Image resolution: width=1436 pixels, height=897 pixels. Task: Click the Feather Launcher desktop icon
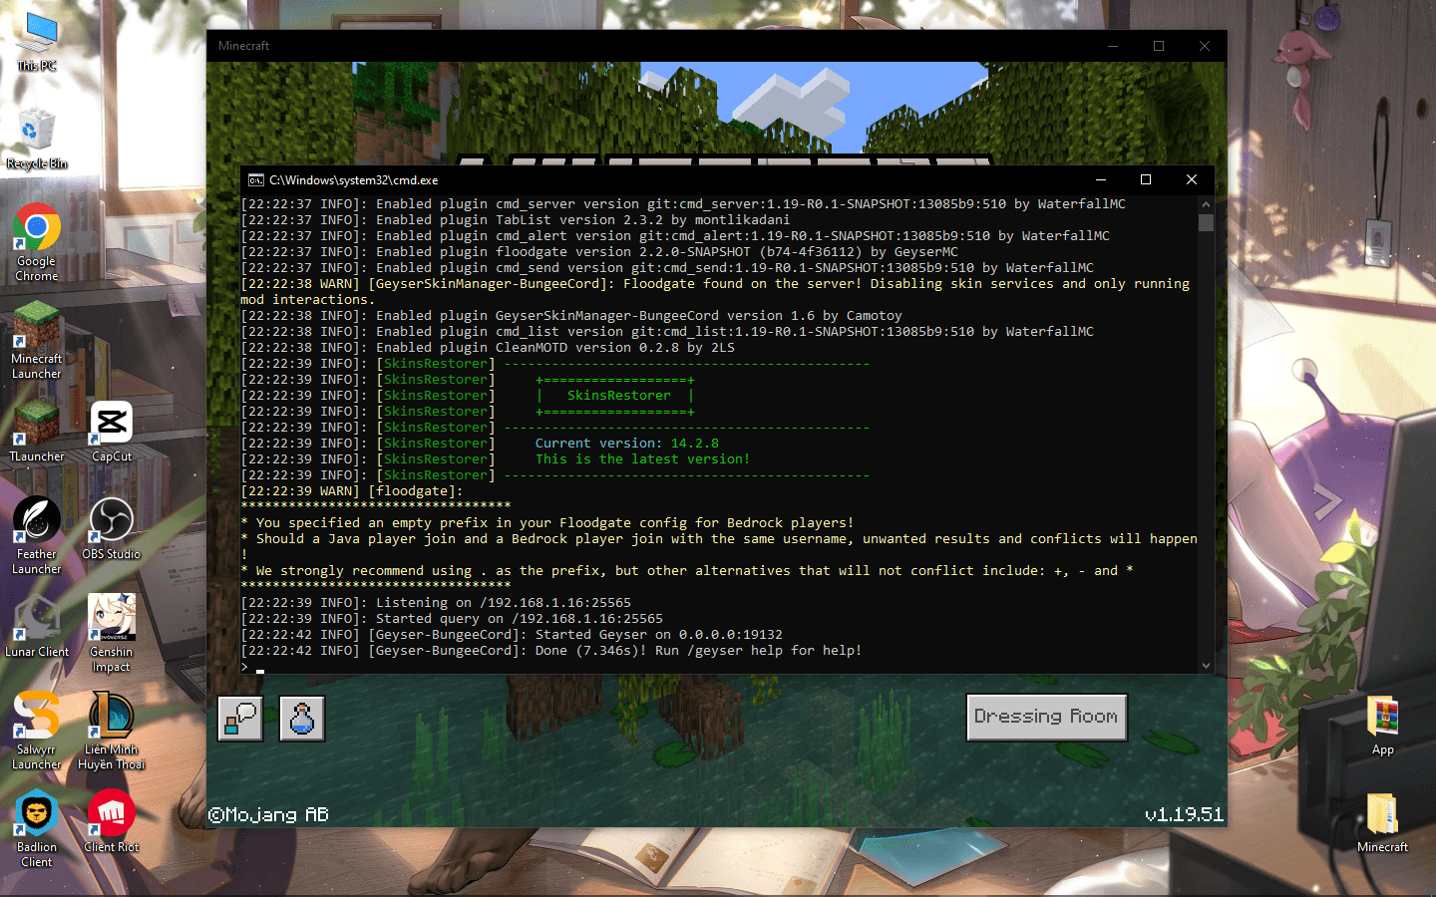click(x=37, y=536)
